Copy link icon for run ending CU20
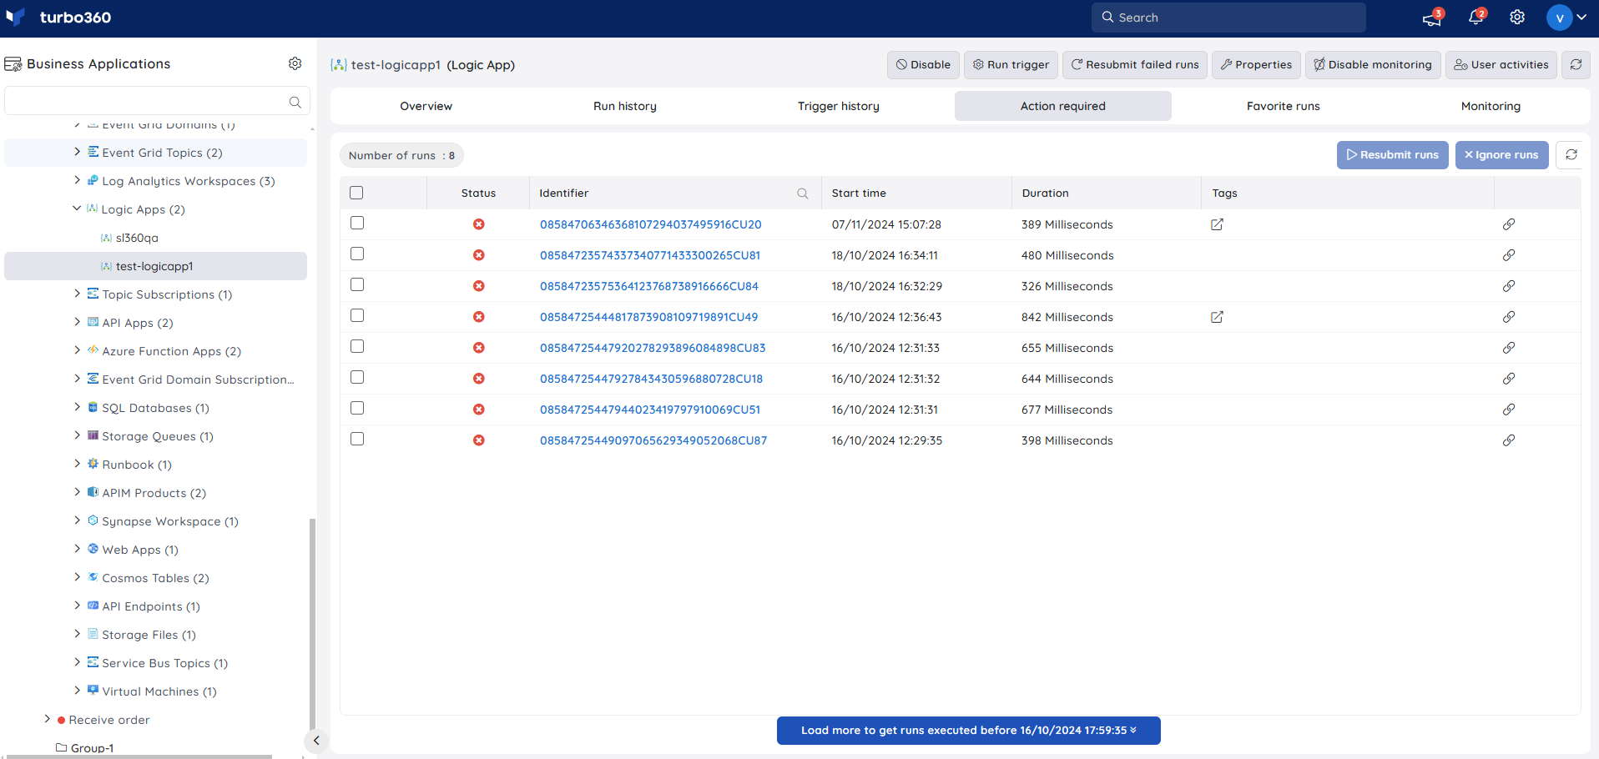This screenshot has width=1599, height=759. tap(1509, 224)
